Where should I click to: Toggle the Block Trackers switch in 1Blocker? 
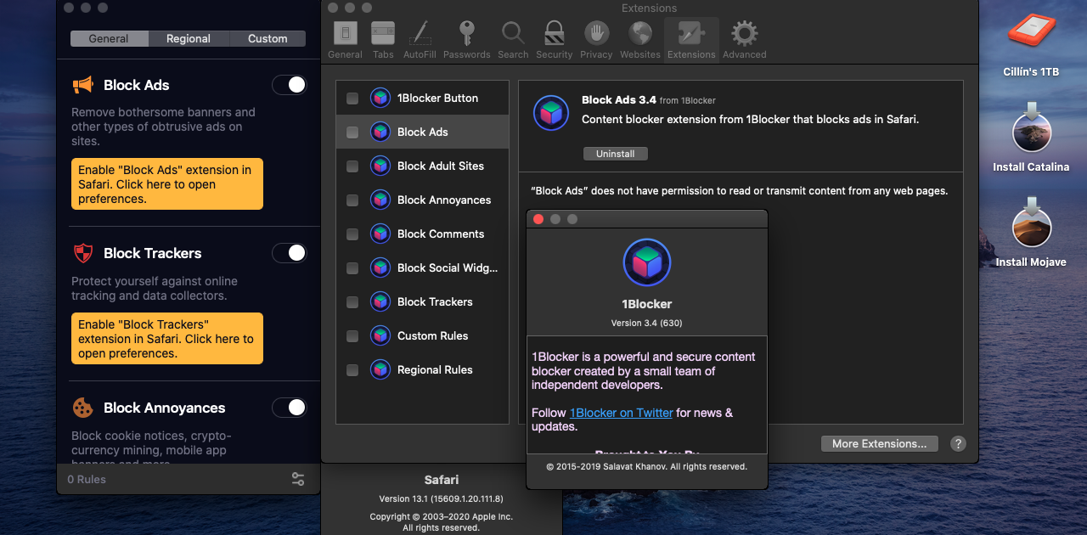pos(290,253)
